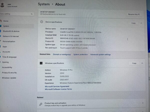Screen dimensions: 150x112
Task: Click the Version value 22H2
Action: click(x=62, y=73)
